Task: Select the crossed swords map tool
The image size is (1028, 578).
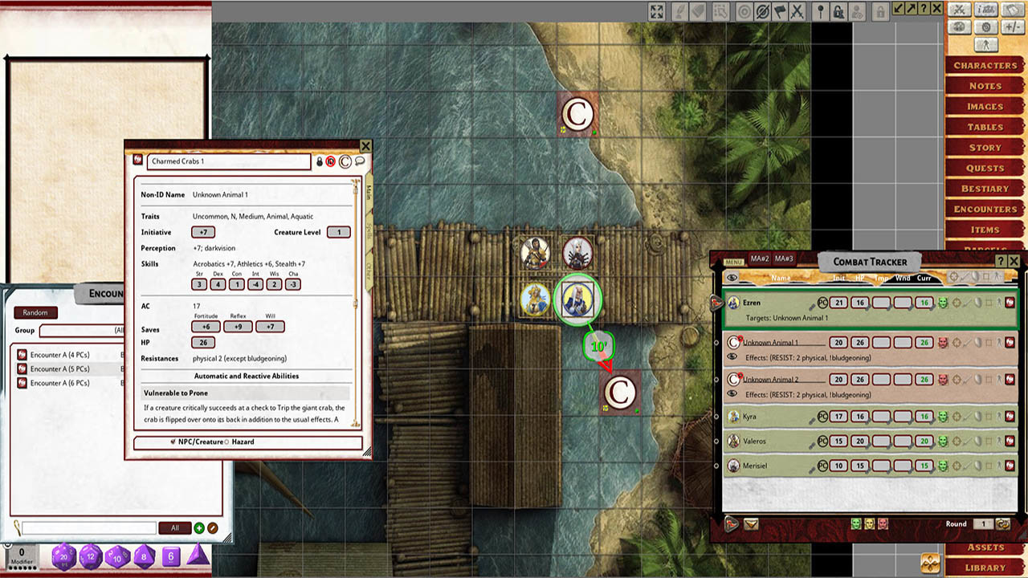Action: (797, 11)
